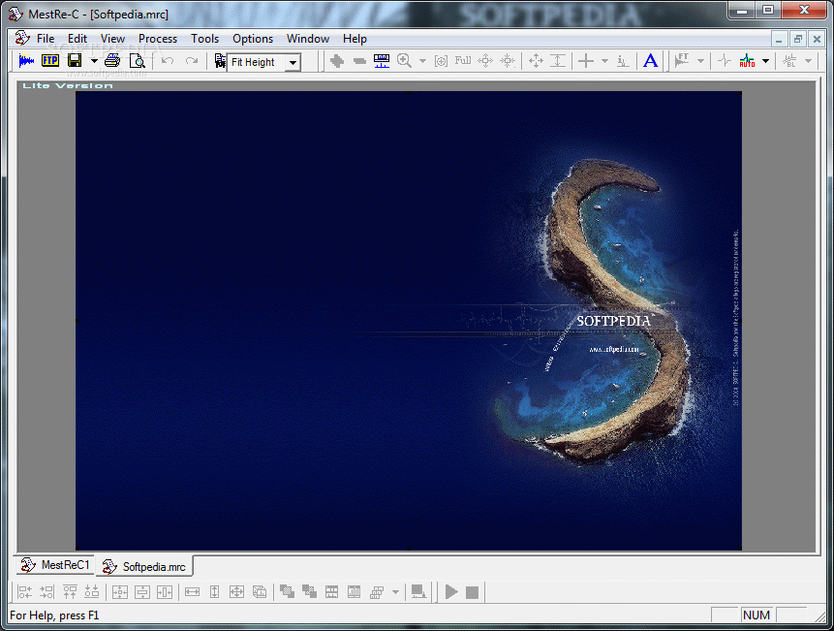Click the center-in-page both directions icon
This screenshot has width=834, height=631.
pyautogui.click(x=120, y=591)
